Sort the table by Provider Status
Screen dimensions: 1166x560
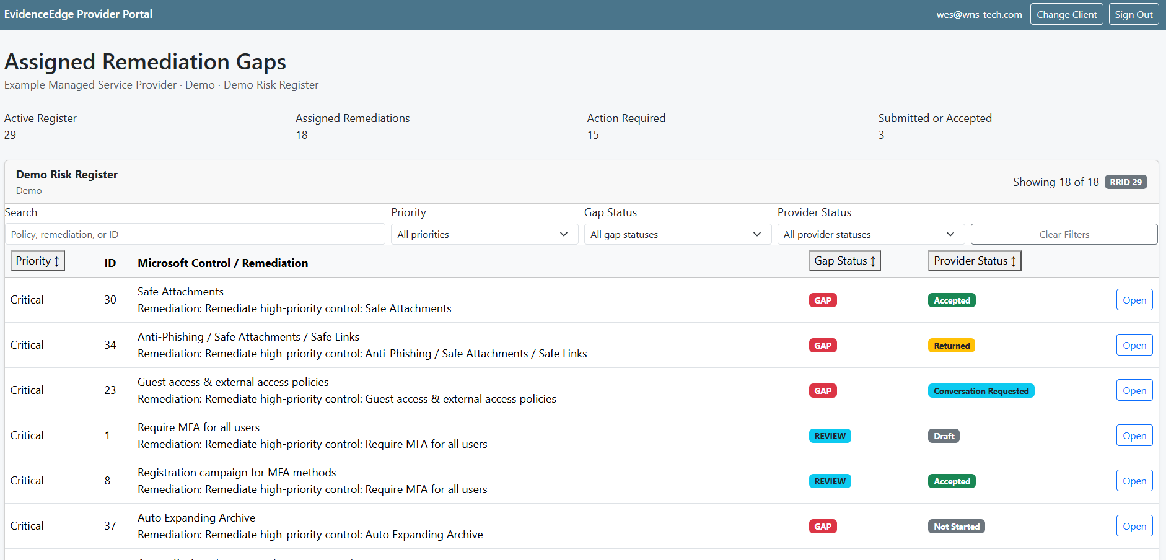click(974, 261)
